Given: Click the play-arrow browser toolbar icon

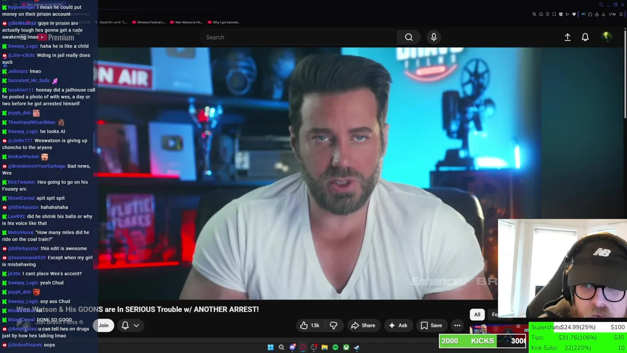Looking at the screenshot, I should [x=567, y=14].
